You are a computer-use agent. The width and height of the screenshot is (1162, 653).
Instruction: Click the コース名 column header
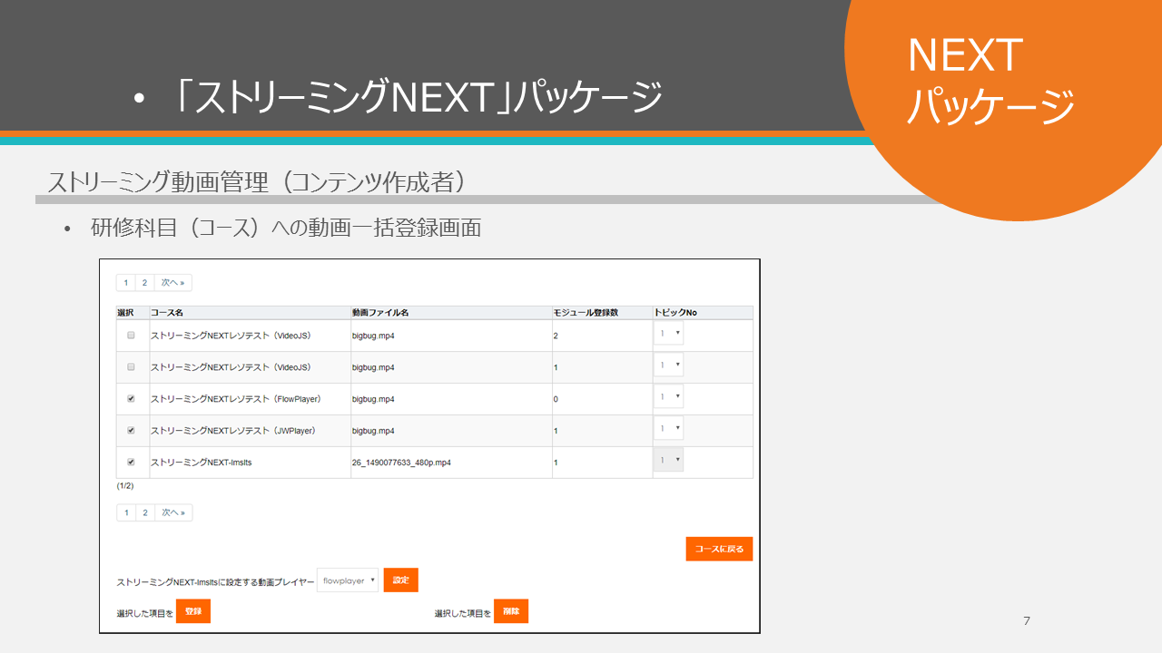click(x=167, y=313)
